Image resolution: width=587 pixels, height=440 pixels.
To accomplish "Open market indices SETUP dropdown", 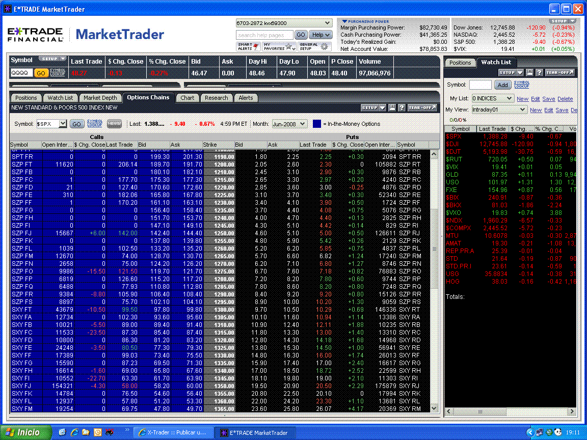I will (563, 21).
